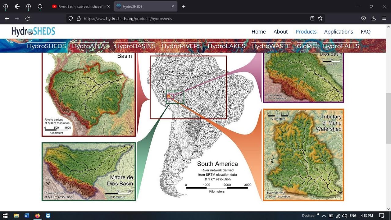Open the blue round taskbar app
This screenshot has width=391, height=220.
(x=48, y=216)
